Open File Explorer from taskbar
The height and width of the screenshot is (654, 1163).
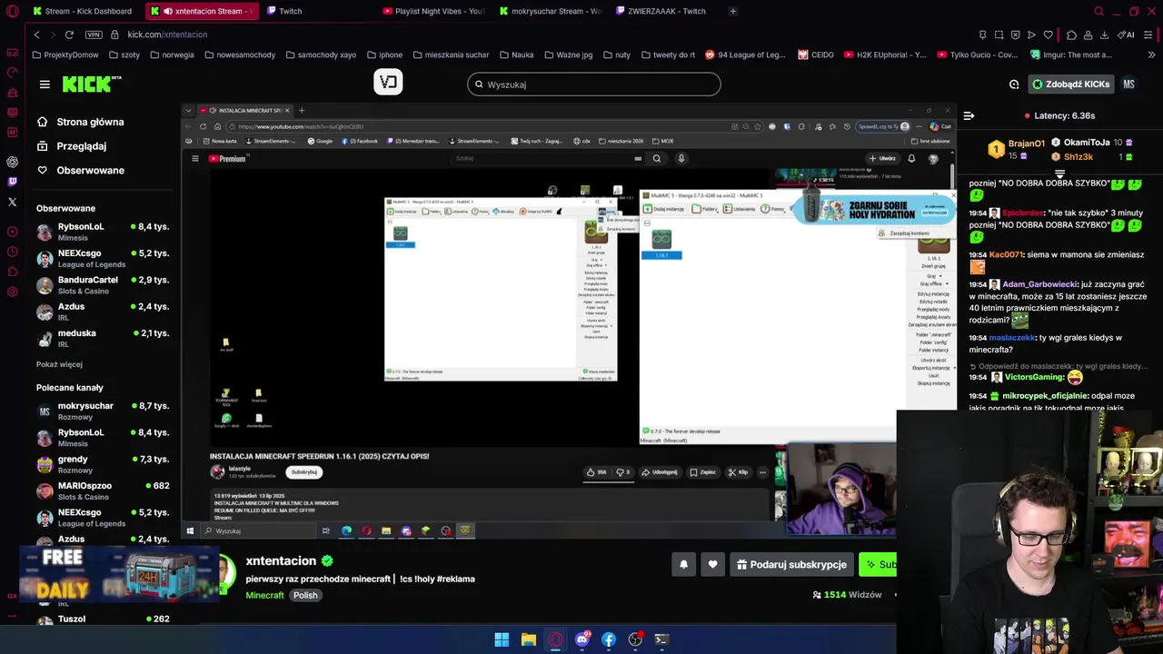[x=528, y=639]
